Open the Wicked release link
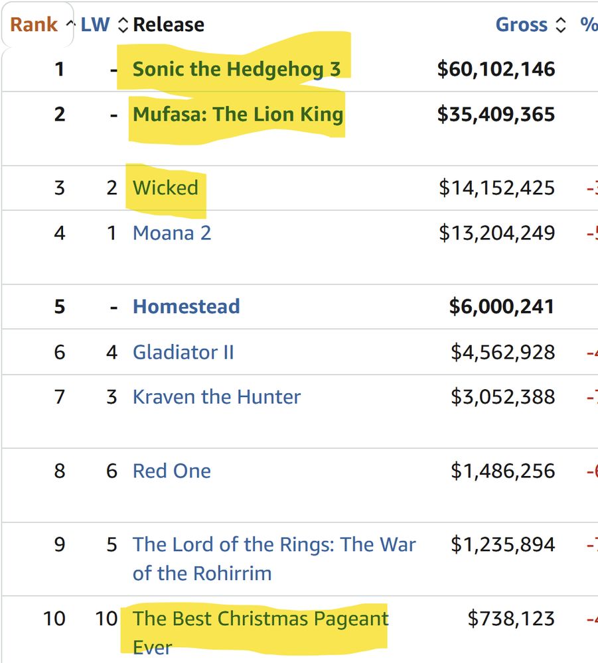598x663 pixels. 165,188
